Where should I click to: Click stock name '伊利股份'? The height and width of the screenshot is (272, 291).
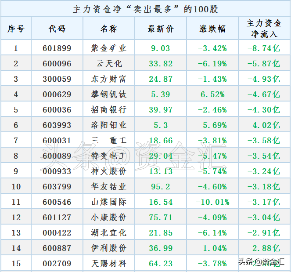click(x=109, y=248)
